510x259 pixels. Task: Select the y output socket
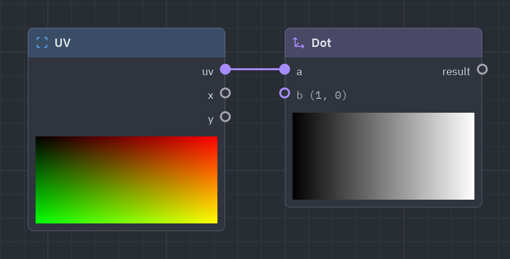click(x=225, y=117)
